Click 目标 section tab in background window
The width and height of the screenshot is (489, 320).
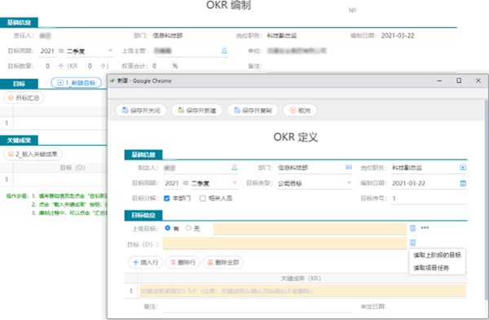tap(19, 84)
